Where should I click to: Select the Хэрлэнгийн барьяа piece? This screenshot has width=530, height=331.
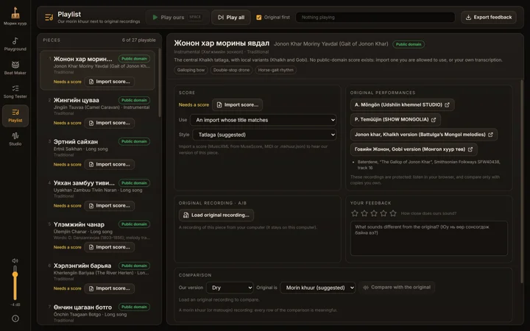click(97, 277)
